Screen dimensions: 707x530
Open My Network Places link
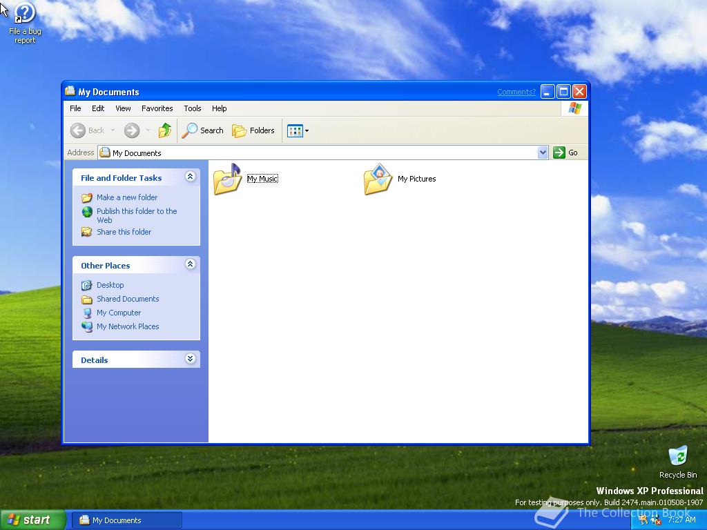click(128, 326)
